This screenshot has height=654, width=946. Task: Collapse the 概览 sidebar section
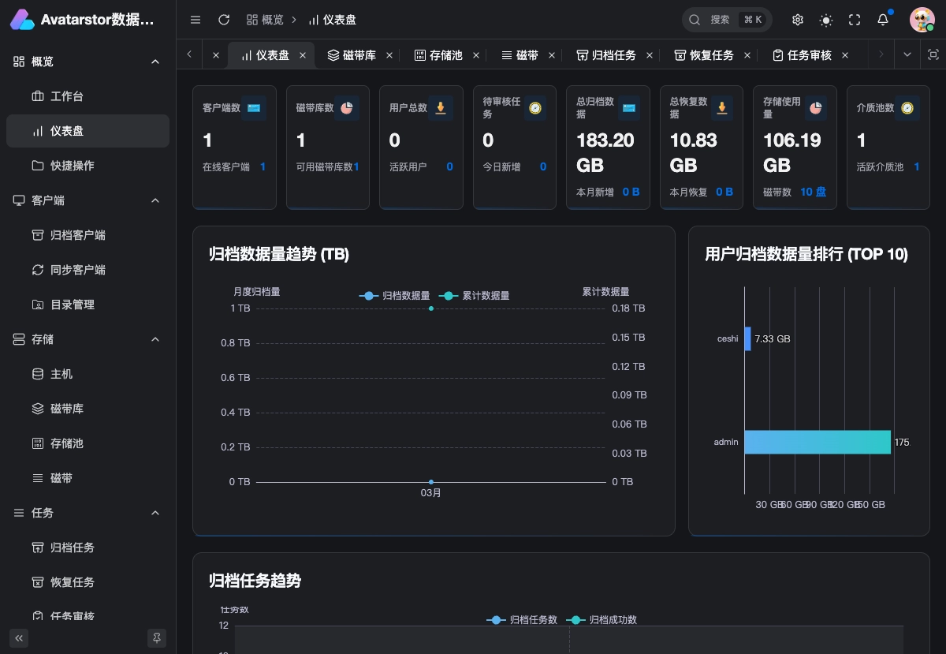coord(155,62)
